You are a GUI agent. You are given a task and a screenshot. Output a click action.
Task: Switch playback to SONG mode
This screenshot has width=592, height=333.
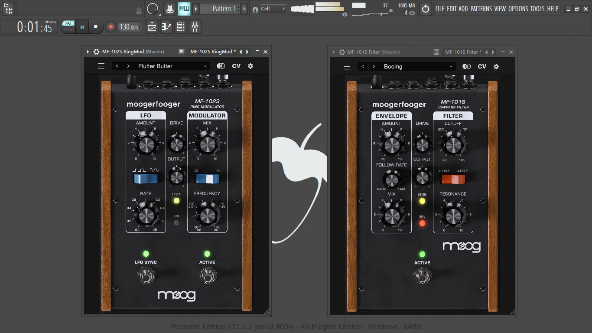tap(68, 30)
